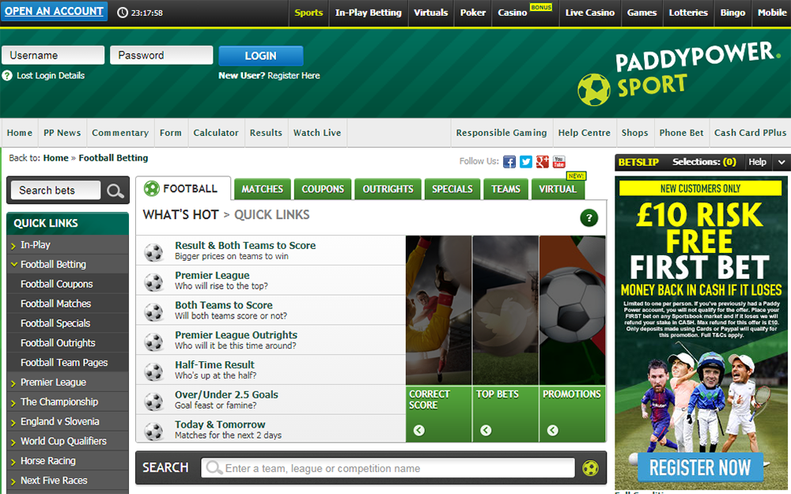Open the Outrights tab
The image size is (791, 494).
point(388,189)
